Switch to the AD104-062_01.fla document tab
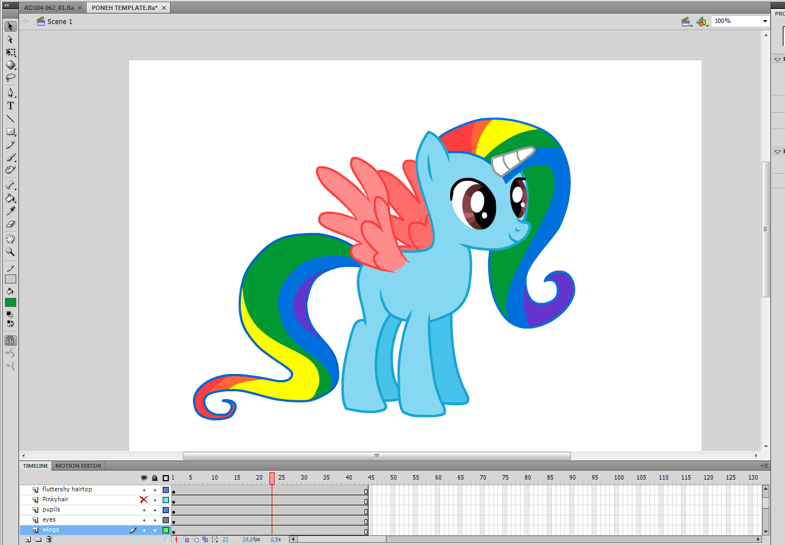This screenshot has height=545, width=785. (49, 8)
